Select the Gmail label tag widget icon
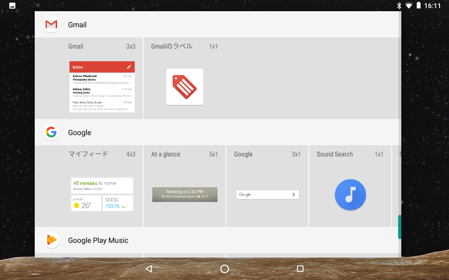Viewport: 449px width, 280px height. click(185, 87)
